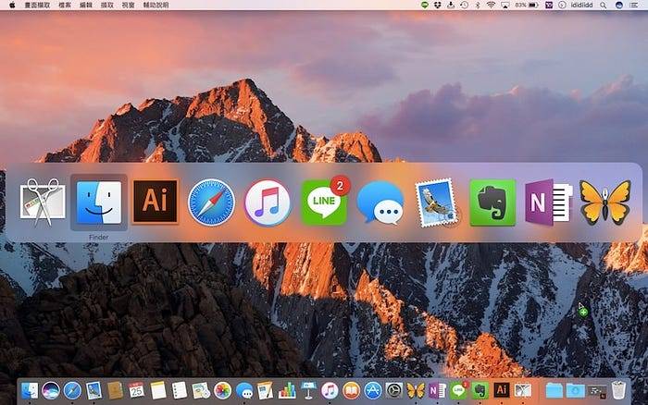Screen dimensions: 648x405
Task: Pick LINE with badge in app switcher
Action: click(x=324, y=202)
